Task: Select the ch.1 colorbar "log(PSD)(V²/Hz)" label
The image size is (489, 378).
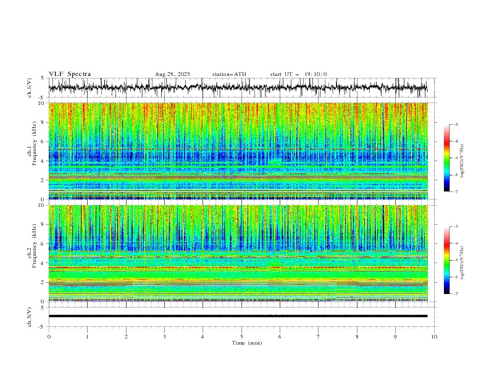Action: [462, 161]
